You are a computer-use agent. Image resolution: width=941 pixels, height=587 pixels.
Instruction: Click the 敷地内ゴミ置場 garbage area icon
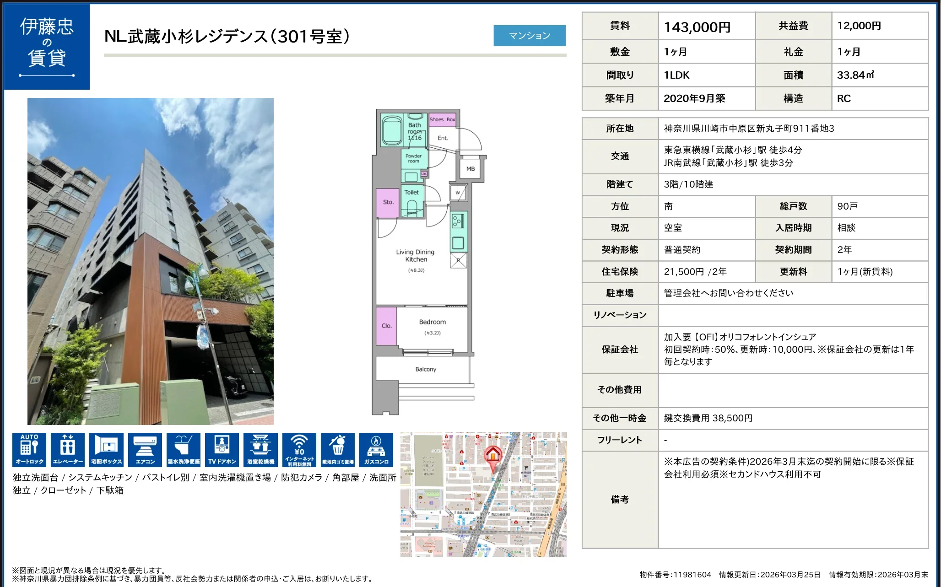pyautogui.click(x=338, y=449)
